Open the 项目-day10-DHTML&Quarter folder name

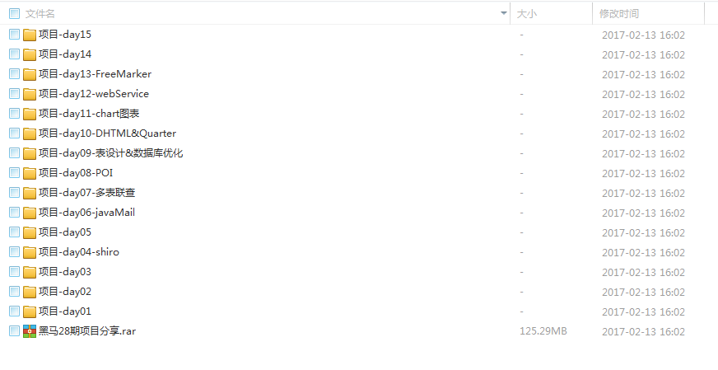click(x=108, y=133)
